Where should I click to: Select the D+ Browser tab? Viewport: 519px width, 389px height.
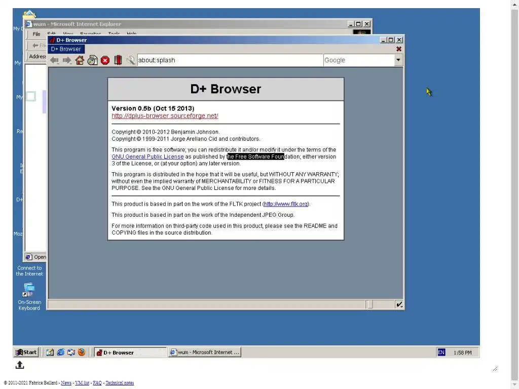tap(66, 49)
